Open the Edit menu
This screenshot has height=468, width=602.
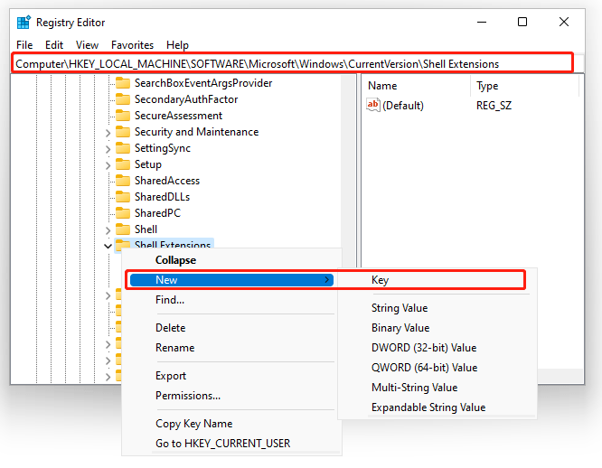(54, 45)
